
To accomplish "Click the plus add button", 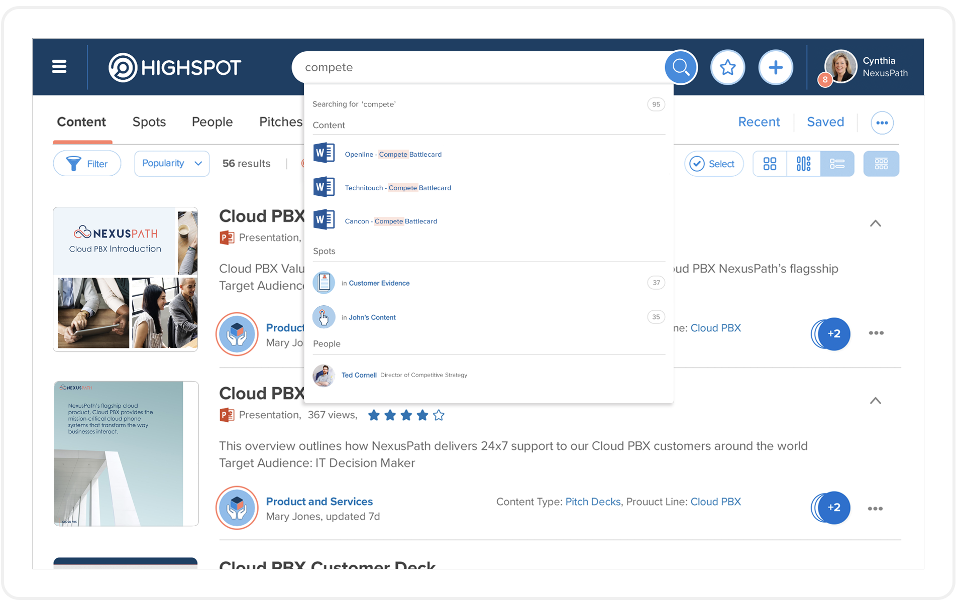I will (x=775, y=67).
